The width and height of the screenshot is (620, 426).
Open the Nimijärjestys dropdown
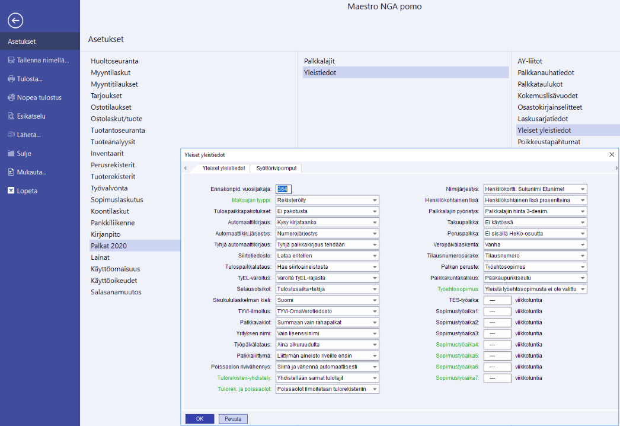[x=583, y=189]
